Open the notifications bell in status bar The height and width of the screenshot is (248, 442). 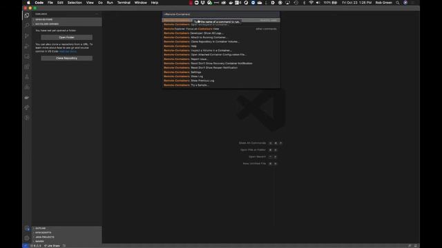pos(416,246)
